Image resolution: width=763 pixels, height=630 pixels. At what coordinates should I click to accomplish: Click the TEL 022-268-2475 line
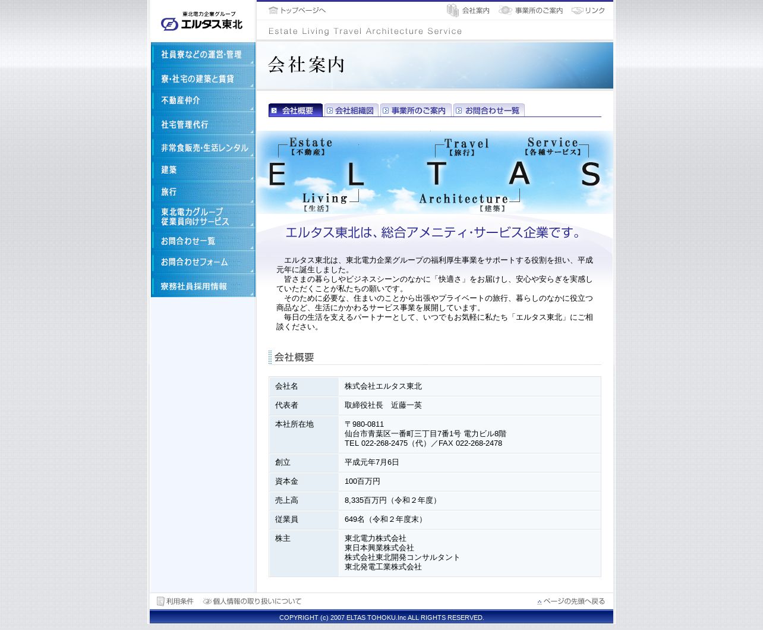click(x=423, y=443)
